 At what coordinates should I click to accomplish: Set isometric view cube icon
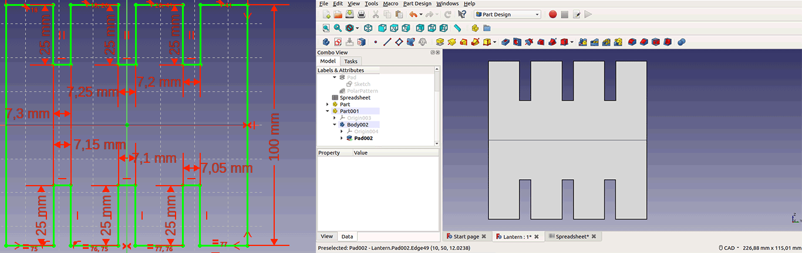pyautogui.click(x=368, y=28)
